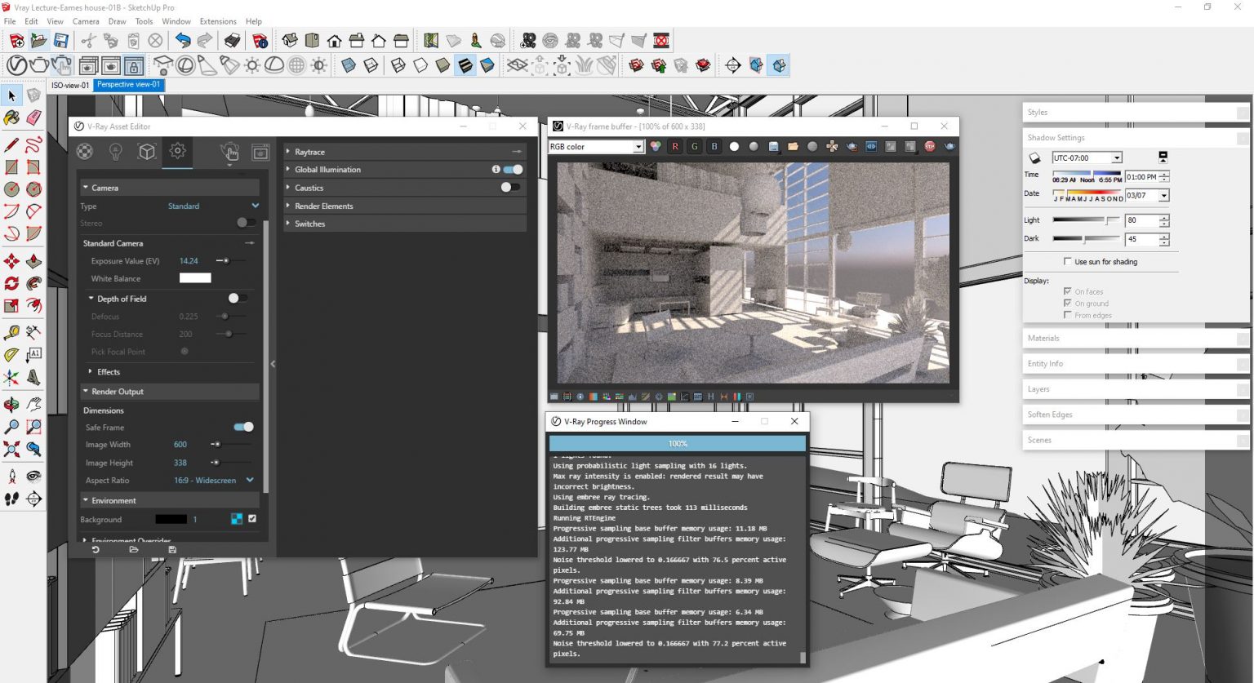
Task: Open the Geometry cube tab in Asset Editor
Action: (146, 152)
